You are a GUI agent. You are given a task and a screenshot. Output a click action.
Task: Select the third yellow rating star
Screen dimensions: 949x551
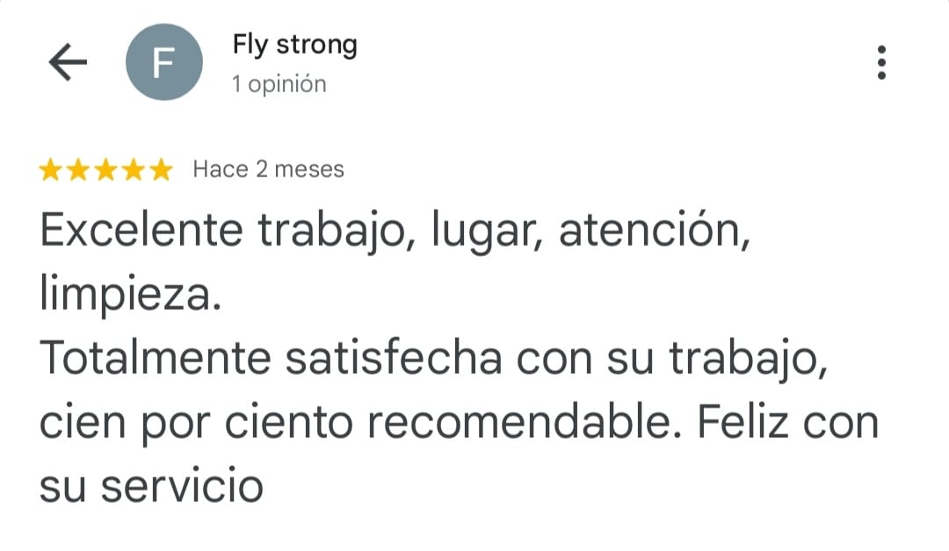(106, 169)
